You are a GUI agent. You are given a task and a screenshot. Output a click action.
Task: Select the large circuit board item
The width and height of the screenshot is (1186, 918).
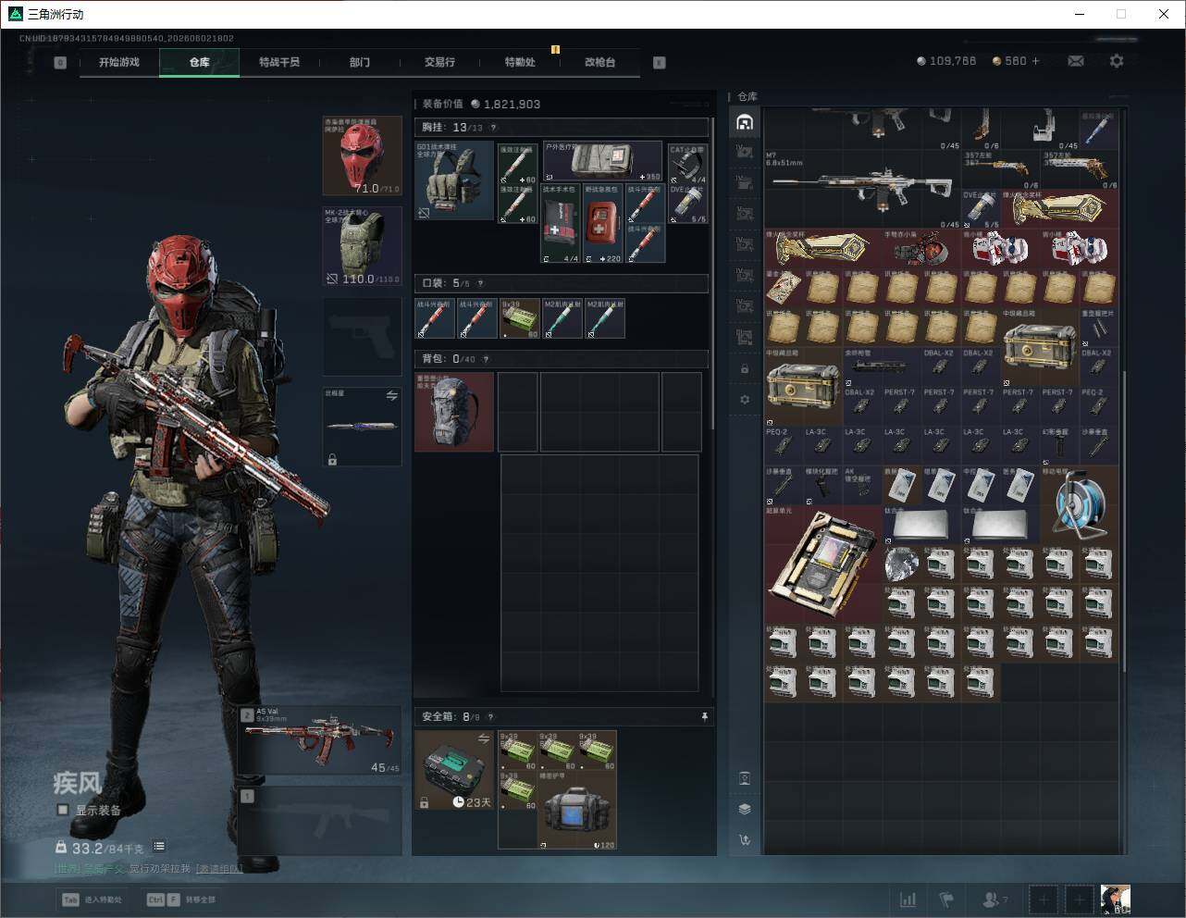pos(823,563)
